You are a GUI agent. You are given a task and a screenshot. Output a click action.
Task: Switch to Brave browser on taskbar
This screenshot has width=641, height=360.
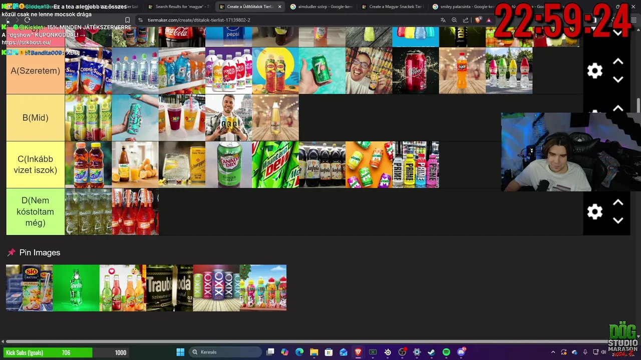tap(358, 352)
